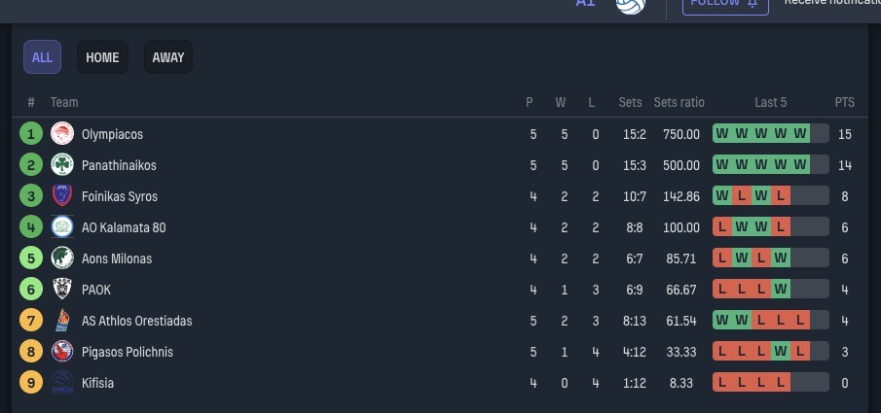The image size is (881, 413).
Task: Click the Panathinaikos clover logo
Action: pyautogui.click(x=62, y=165)
